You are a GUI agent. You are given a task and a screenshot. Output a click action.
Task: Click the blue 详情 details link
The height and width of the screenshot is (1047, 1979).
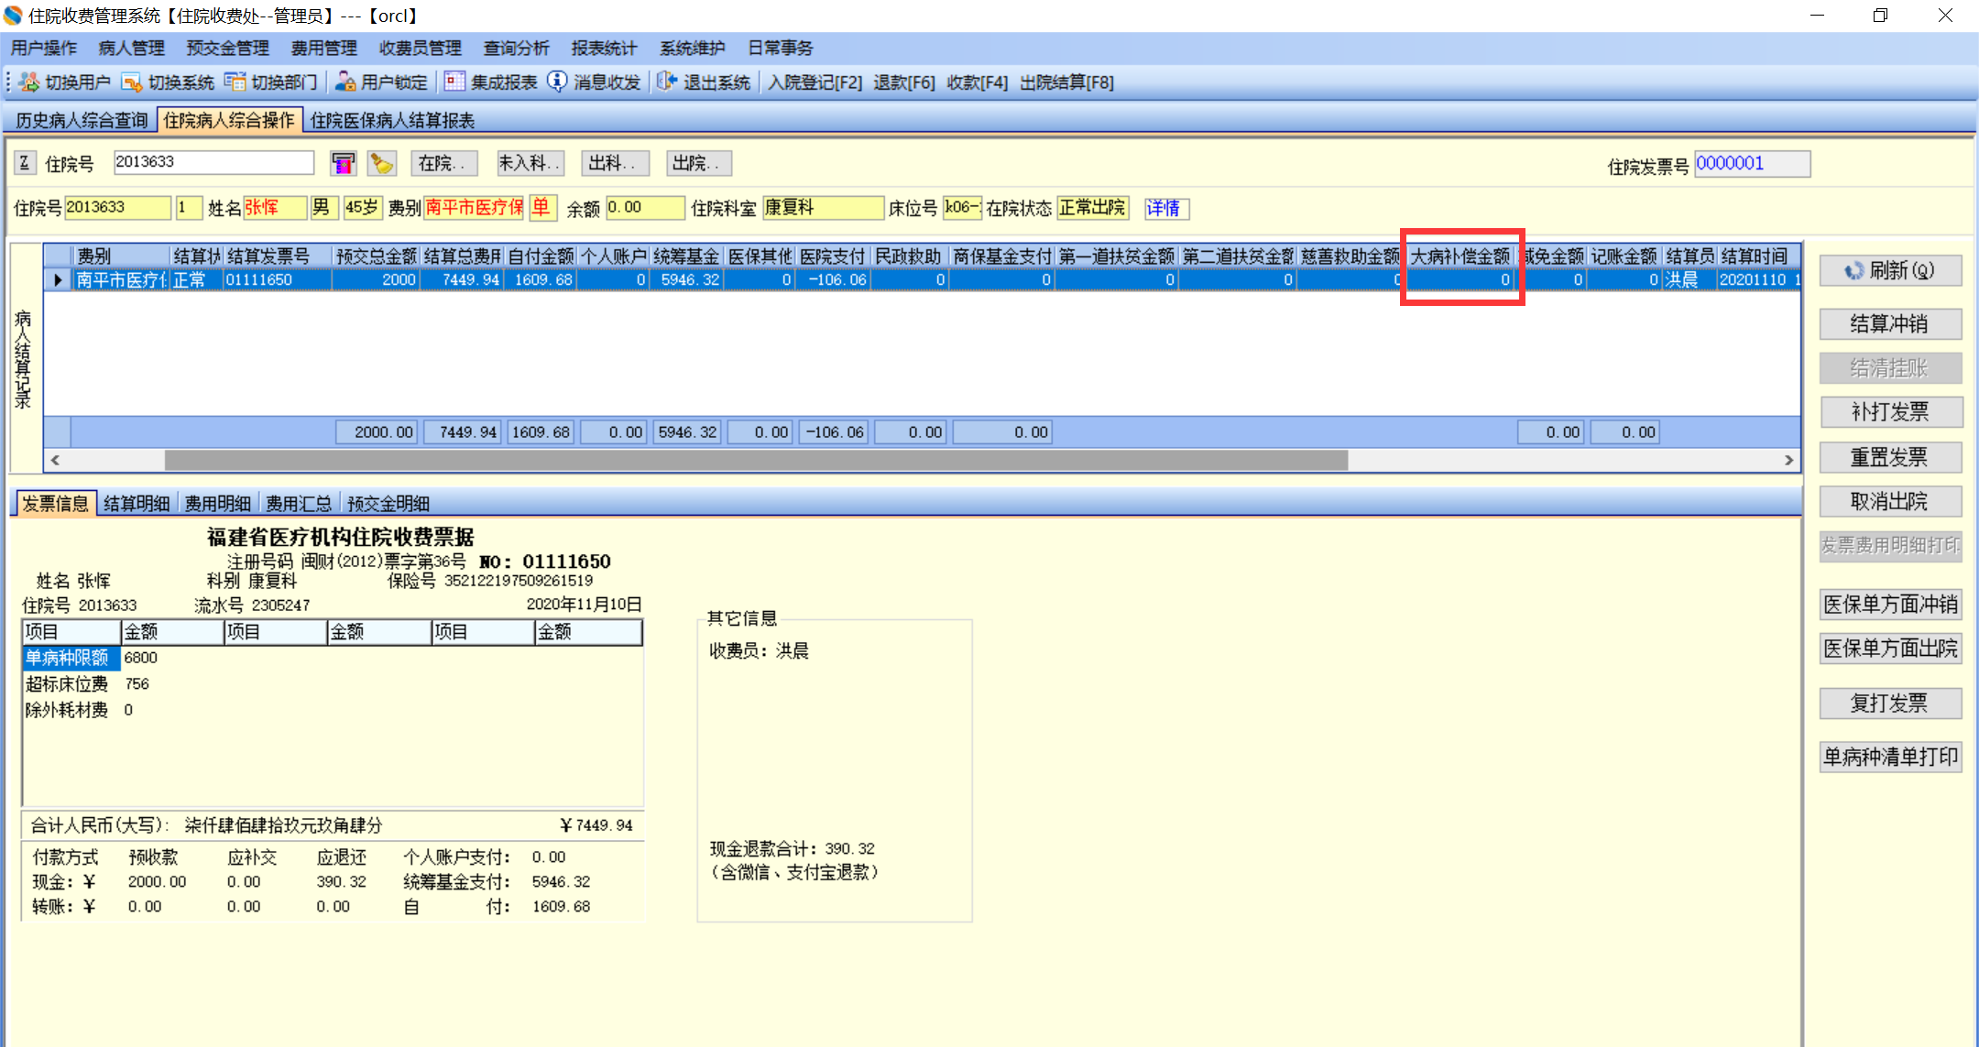pyautogui.click(x=1165, y=208)
